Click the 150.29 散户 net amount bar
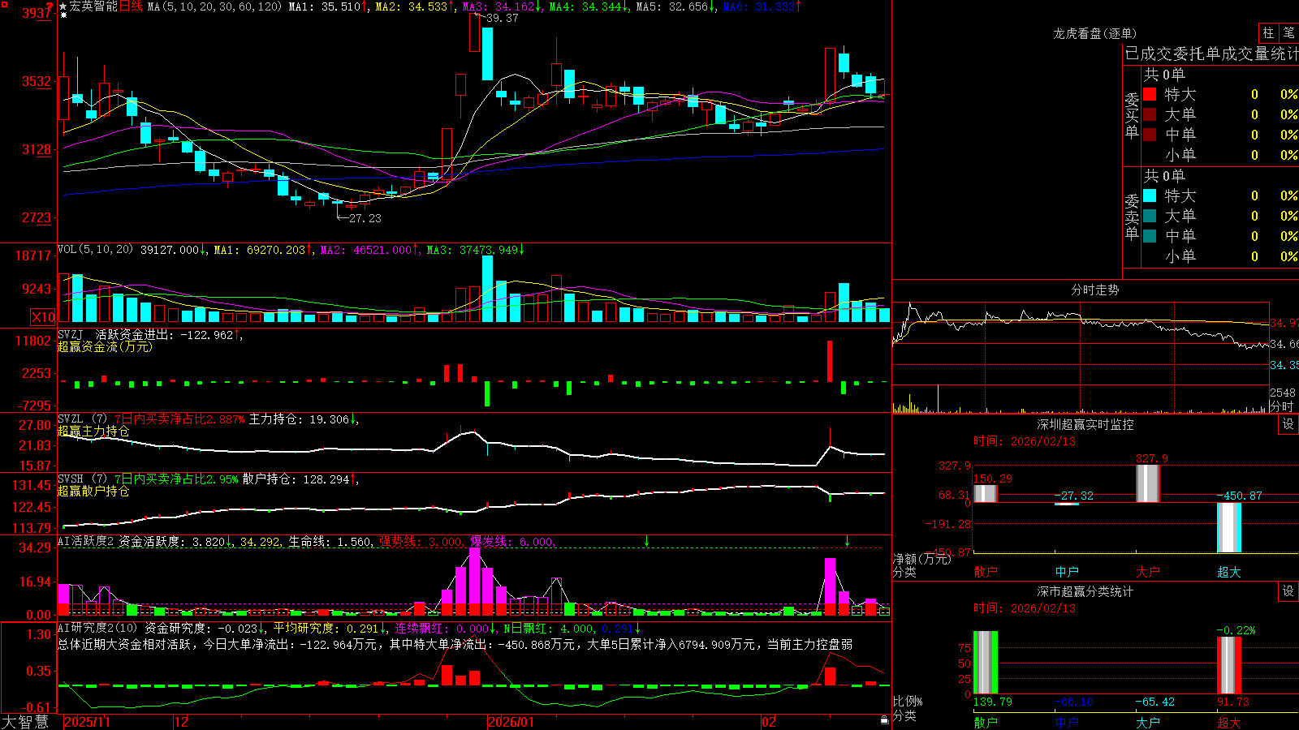The height and width of the screenshot is (730, 1299). [x=986, y=493]
